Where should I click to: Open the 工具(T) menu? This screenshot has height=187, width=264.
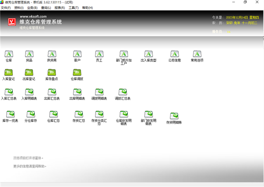[73, 8]
